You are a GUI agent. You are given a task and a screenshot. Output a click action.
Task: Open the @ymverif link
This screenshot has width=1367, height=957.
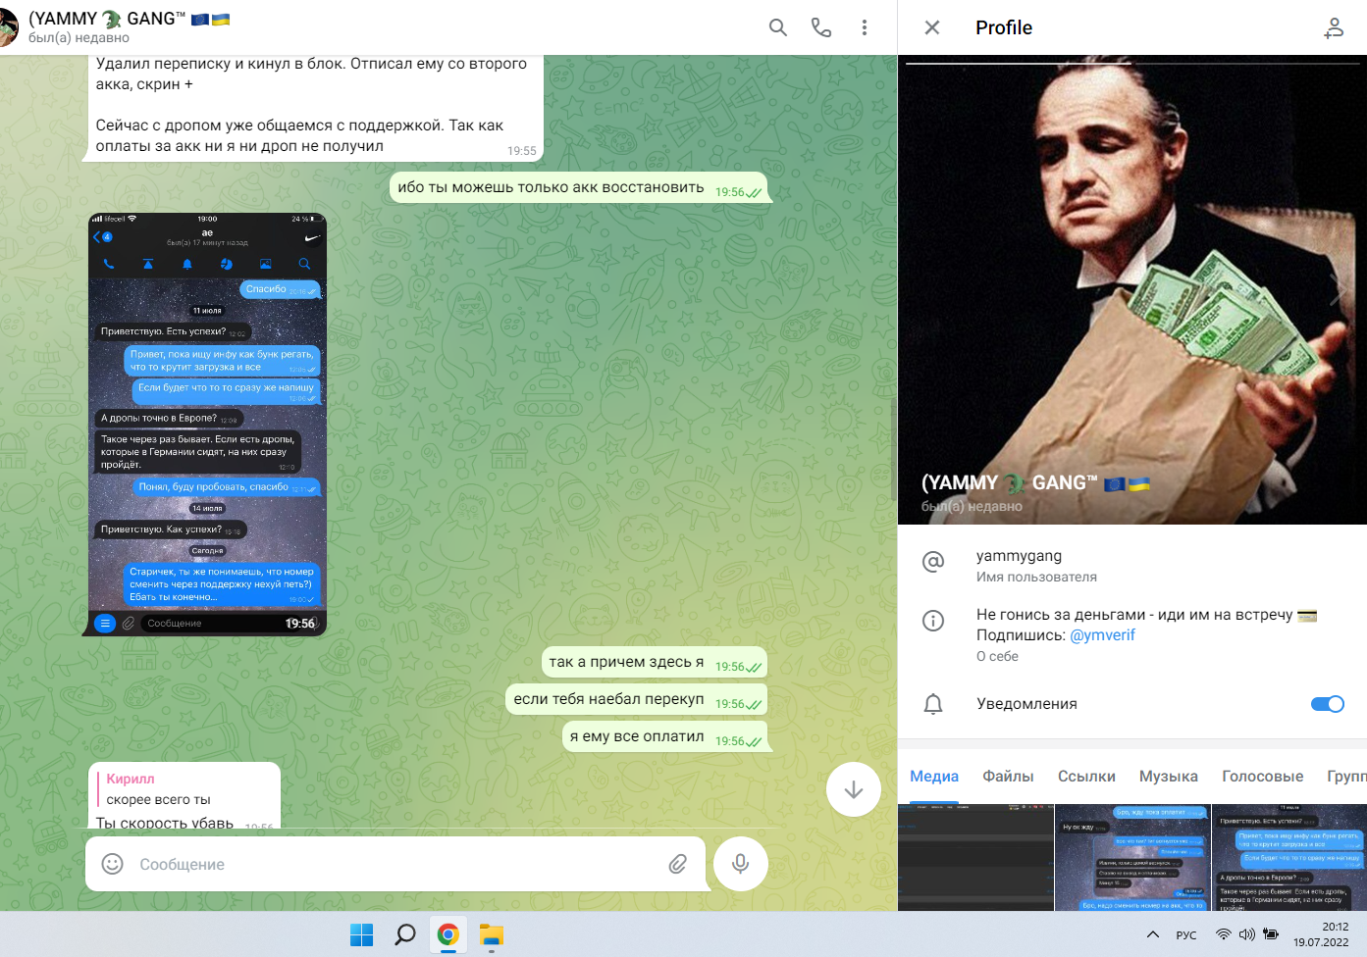pos(1102,635)
